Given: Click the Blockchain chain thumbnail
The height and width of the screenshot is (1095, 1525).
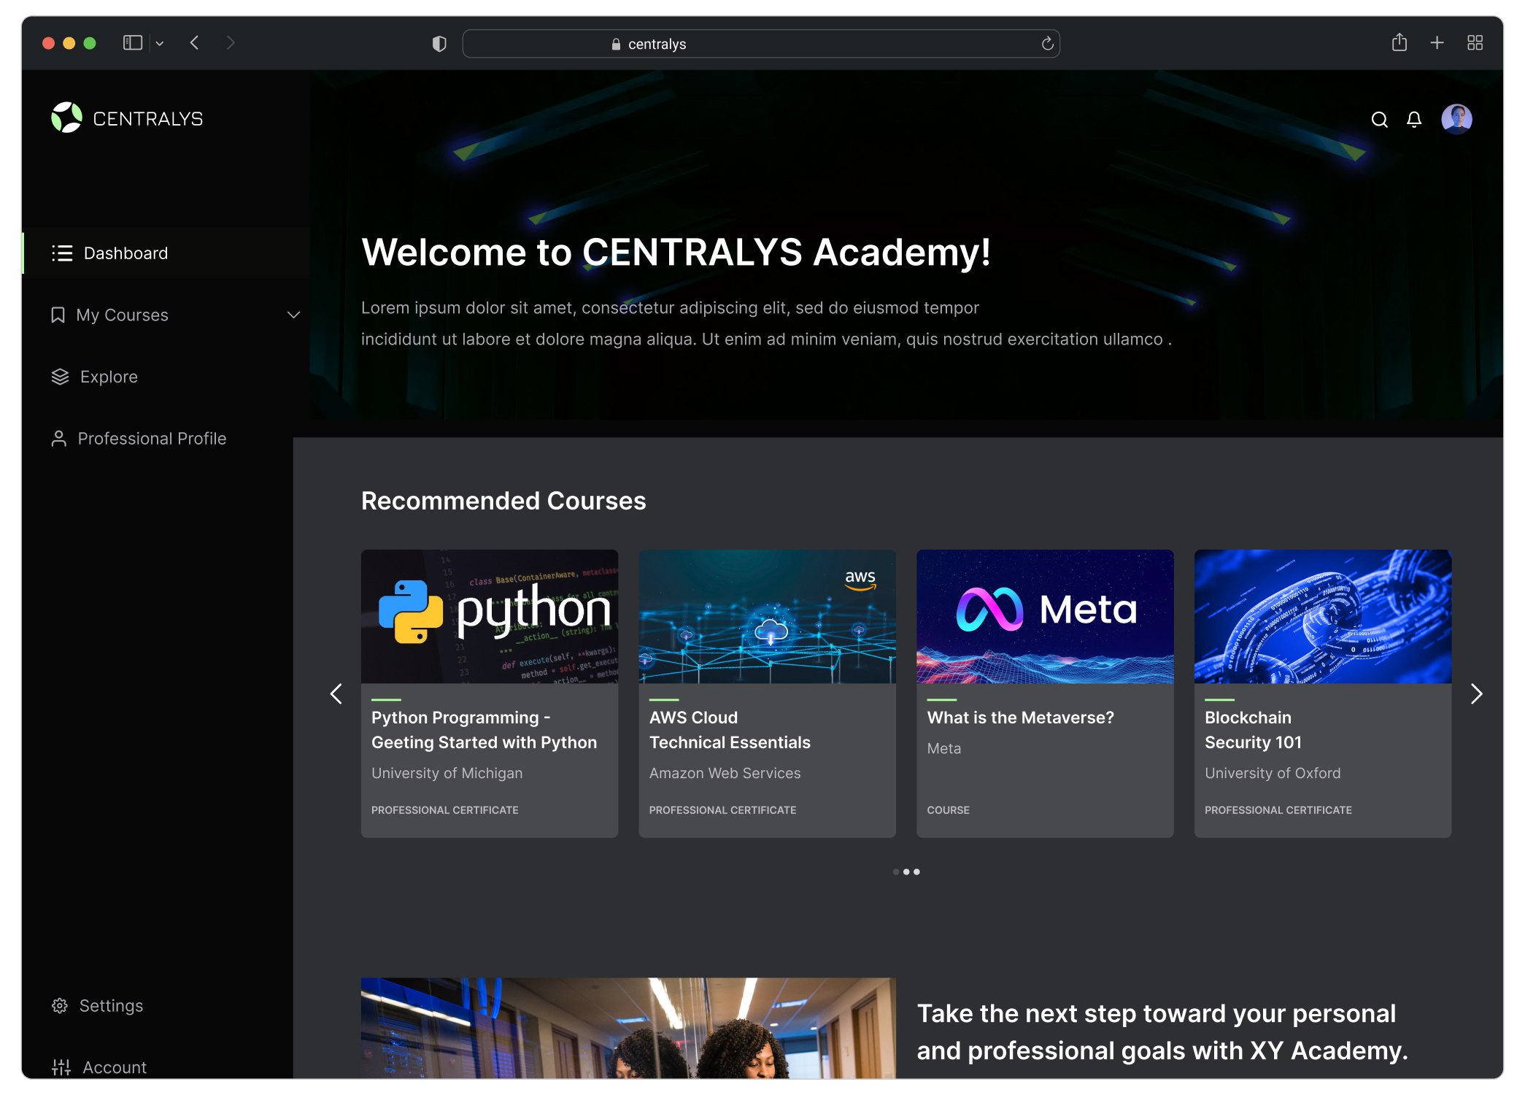Looking at the screenshot, I should [x=1323, y=616].
